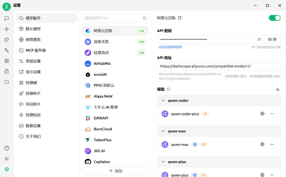Search models with magnifier next to 模型

(x=168, y=89)
